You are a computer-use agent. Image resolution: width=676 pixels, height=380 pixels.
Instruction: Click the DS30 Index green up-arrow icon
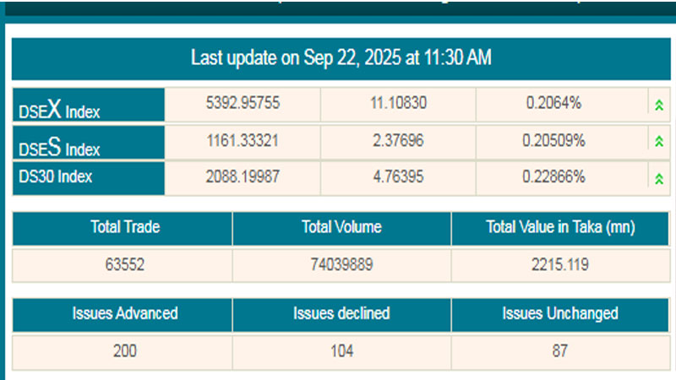click(658, 178)
